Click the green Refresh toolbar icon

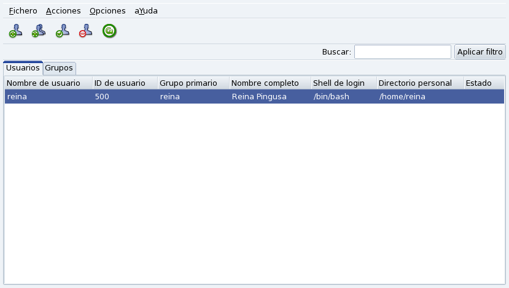[109, 31]
